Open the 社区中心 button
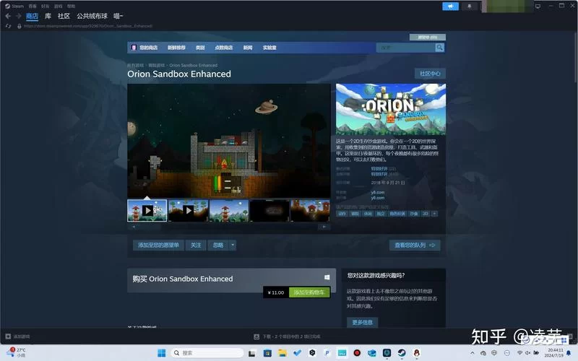 tap(430, 74)
